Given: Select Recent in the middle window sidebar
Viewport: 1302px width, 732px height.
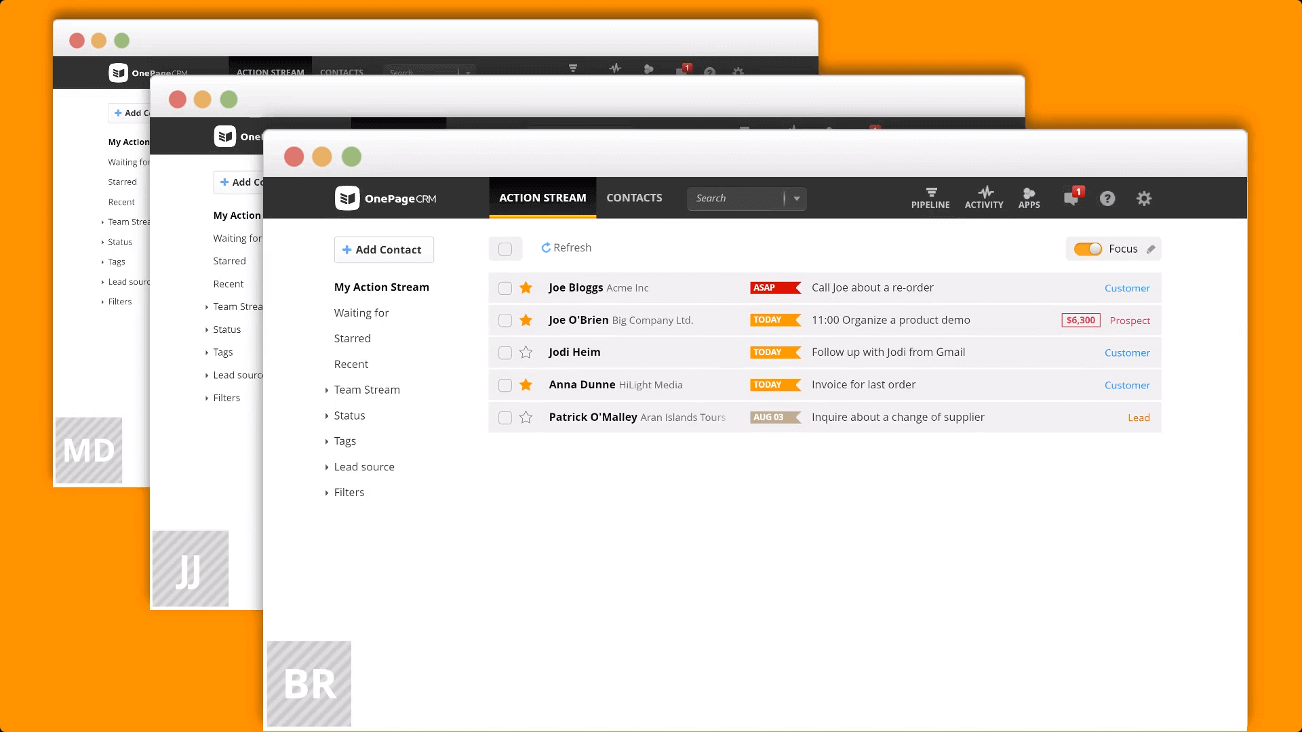Looking at the screenshot, I should coord(228,284).
